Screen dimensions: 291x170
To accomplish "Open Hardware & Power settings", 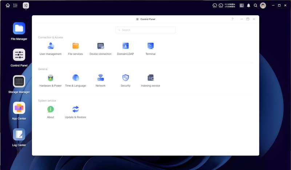I will [51, 81].
